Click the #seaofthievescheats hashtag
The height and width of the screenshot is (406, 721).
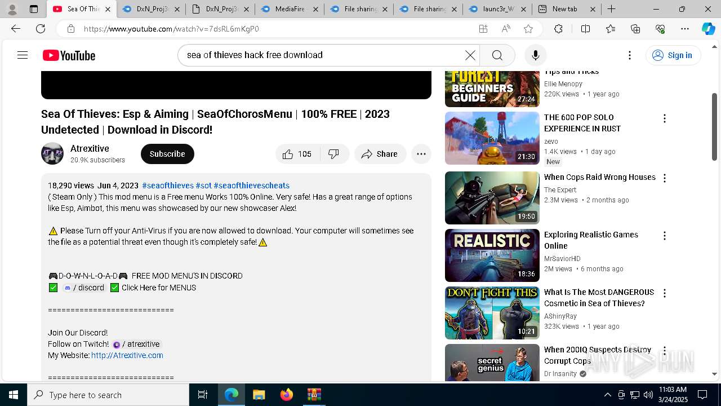coord(251,186)
